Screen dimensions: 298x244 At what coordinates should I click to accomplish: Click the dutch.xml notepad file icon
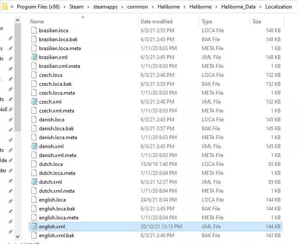(x=34, y=182)
